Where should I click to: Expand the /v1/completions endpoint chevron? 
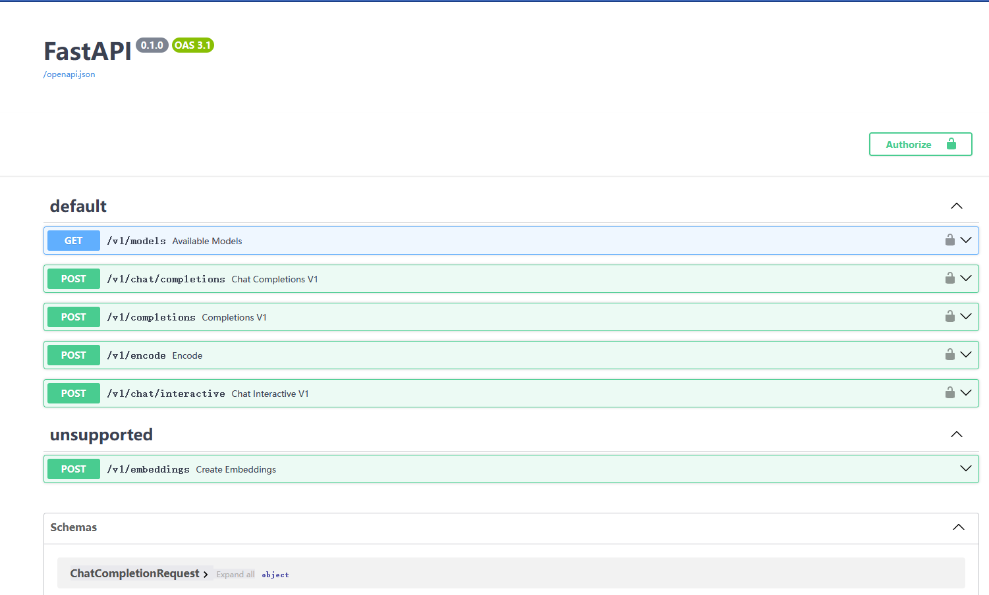pos(966,317)
